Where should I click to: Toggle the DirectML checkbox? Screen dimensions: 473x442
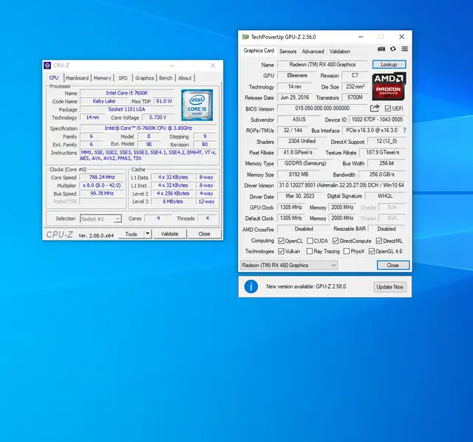tap(379, 241)
